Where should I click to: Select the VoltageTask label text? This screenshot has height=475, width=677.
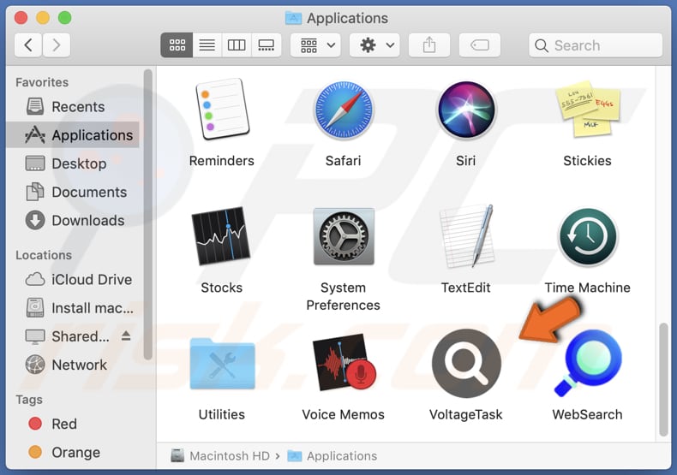[466, 414]
